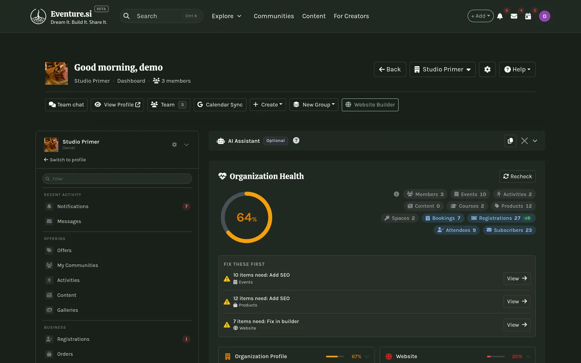Click the Organization Profile 67% progress bar
The width and height of the screenshot is (581, 363).
pos(335,357)
